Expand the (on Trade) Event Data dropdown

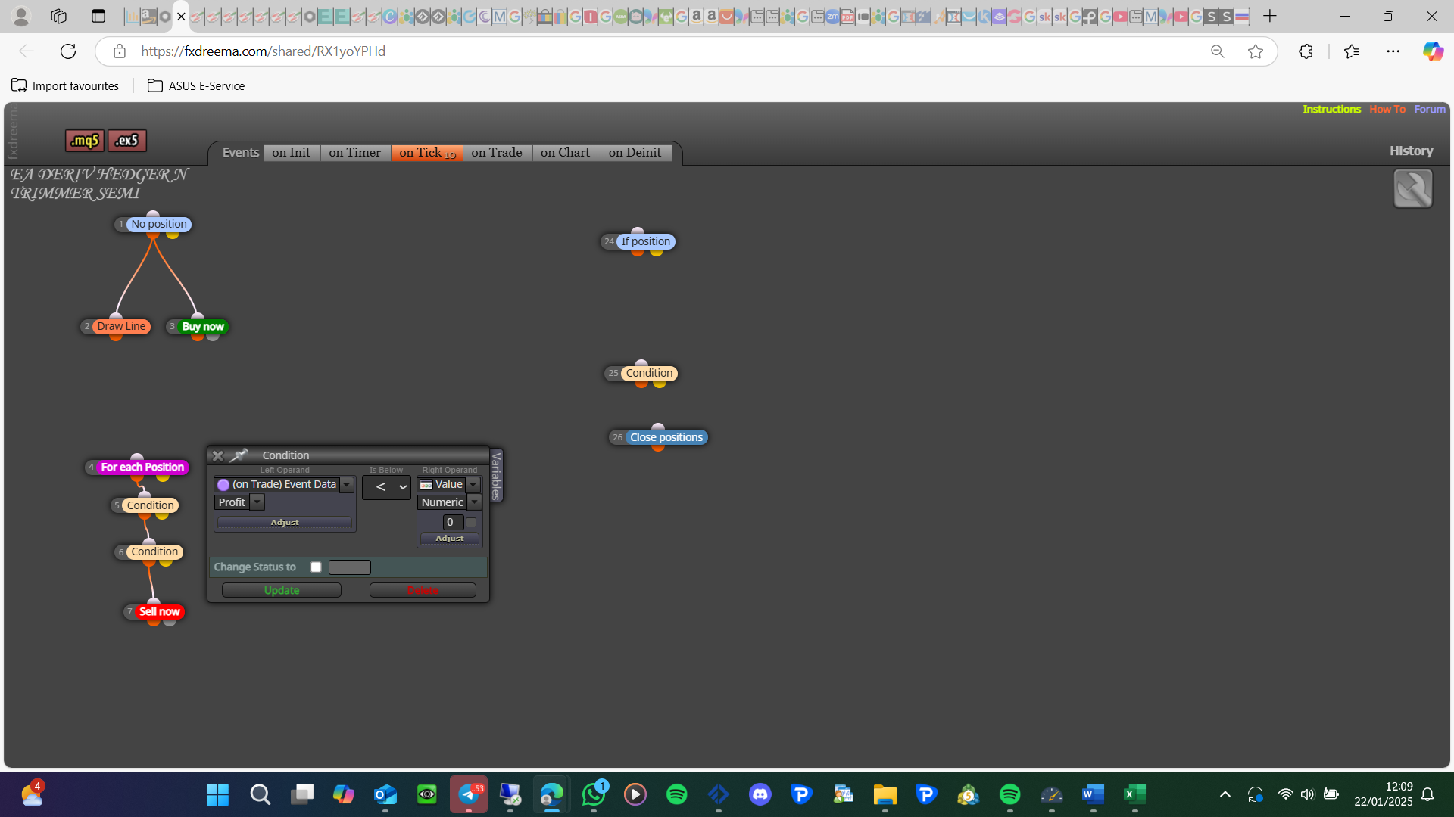347,485
